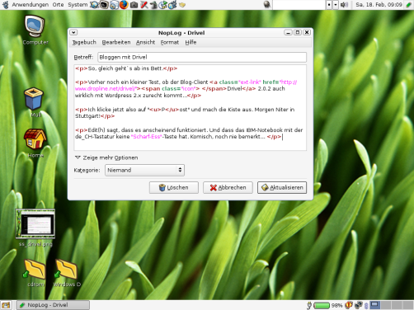Open the Format menu

170,42
